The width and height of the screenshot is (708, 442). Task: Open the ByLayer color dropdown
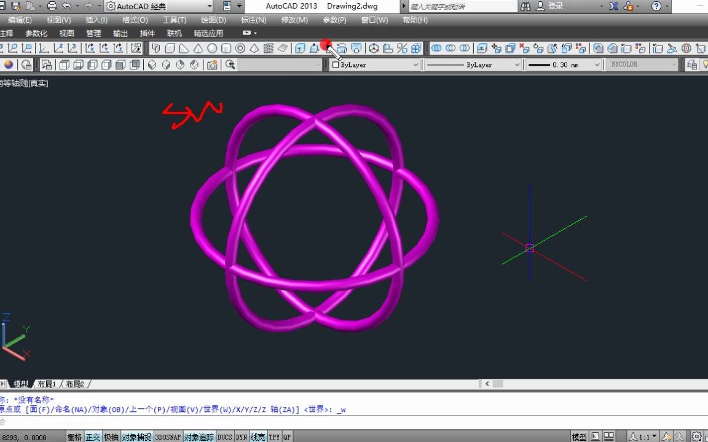417,64
